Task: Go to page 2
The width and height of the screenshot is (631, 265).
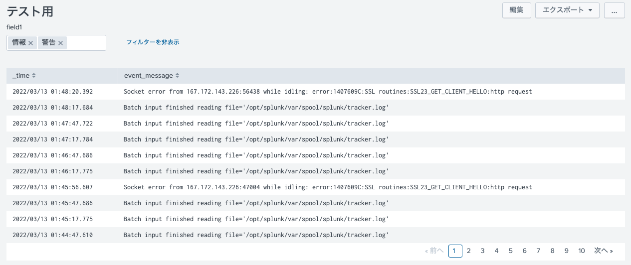Action: [x=468, y=251]
